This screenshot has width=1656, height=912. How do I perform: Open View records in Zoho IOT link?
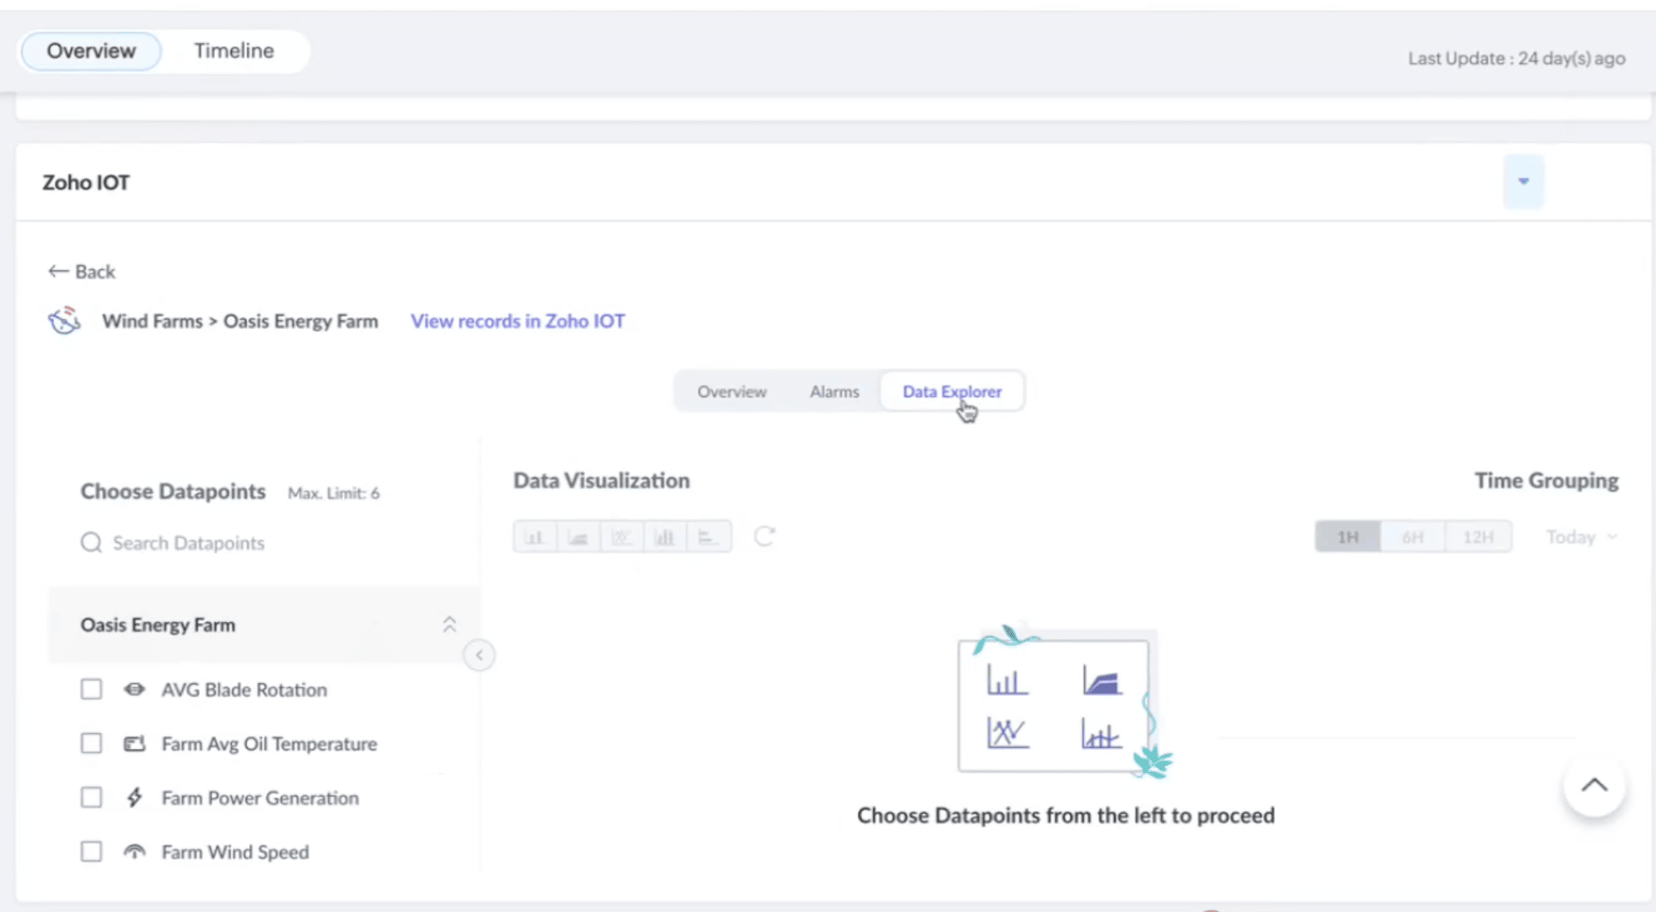517,321
